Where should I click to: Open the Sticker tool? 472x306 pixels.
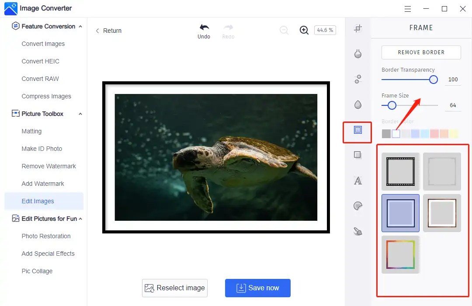(357, 205)
